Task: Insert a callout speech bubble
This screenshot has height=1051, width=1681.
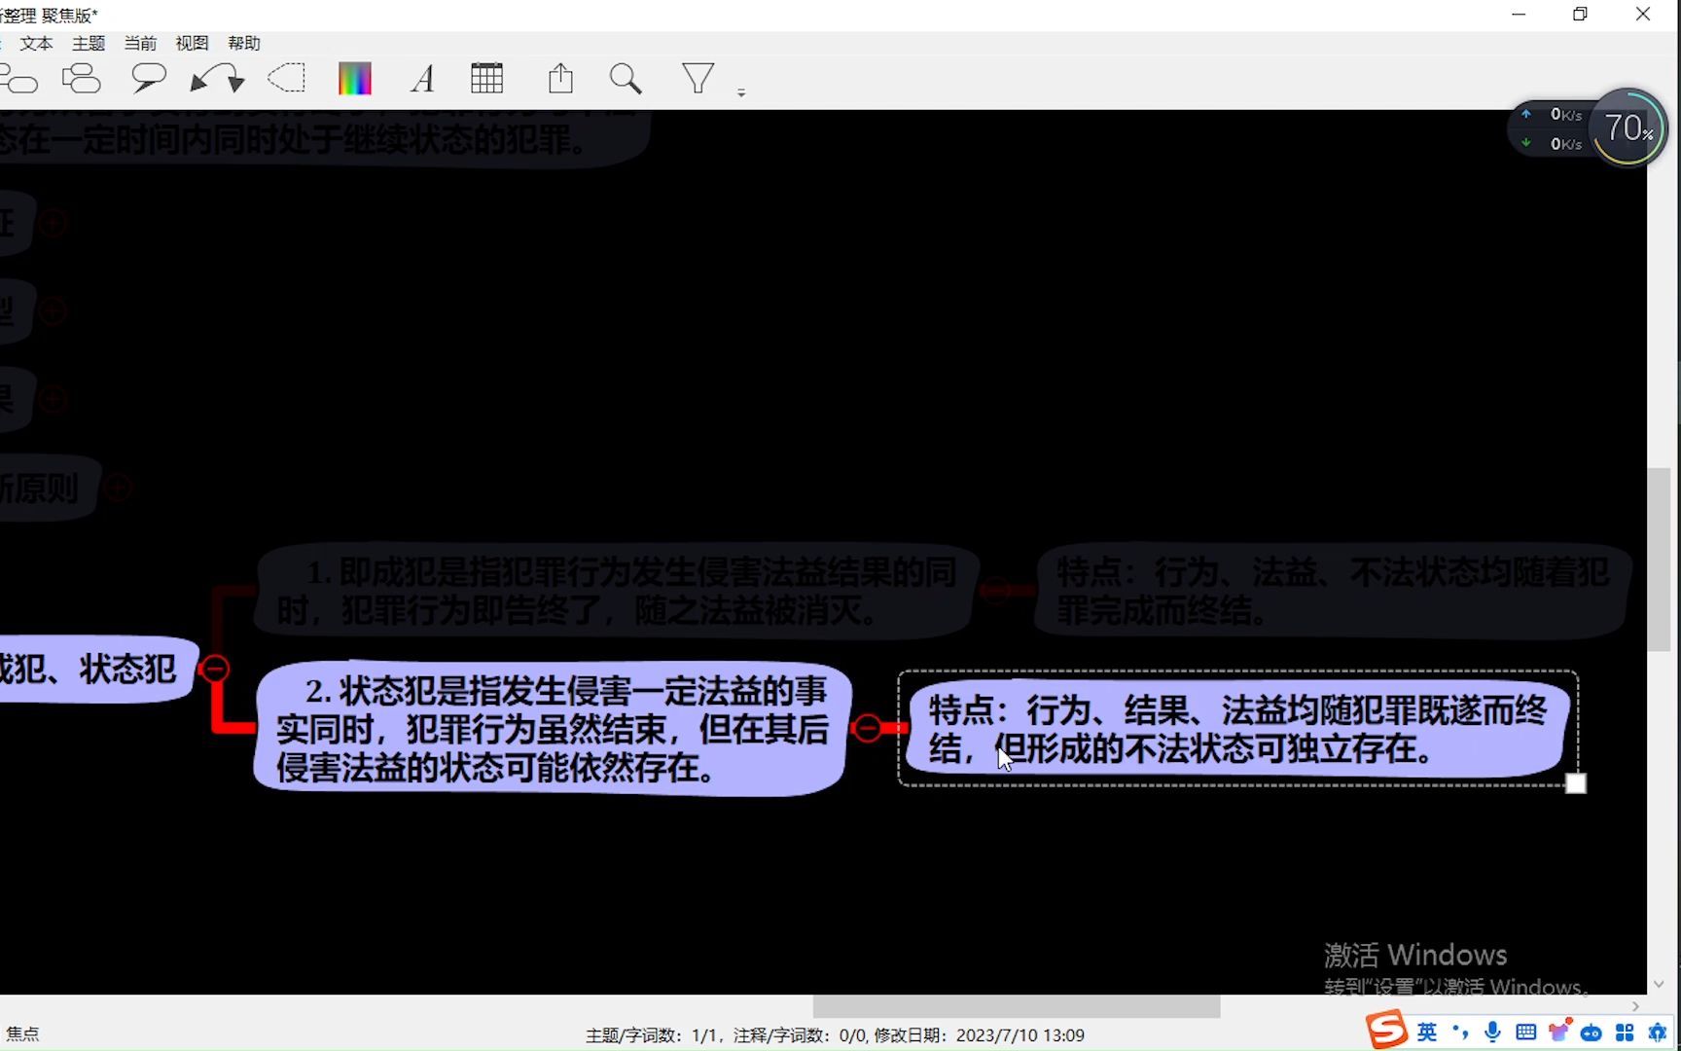Action: pos(149,79)
